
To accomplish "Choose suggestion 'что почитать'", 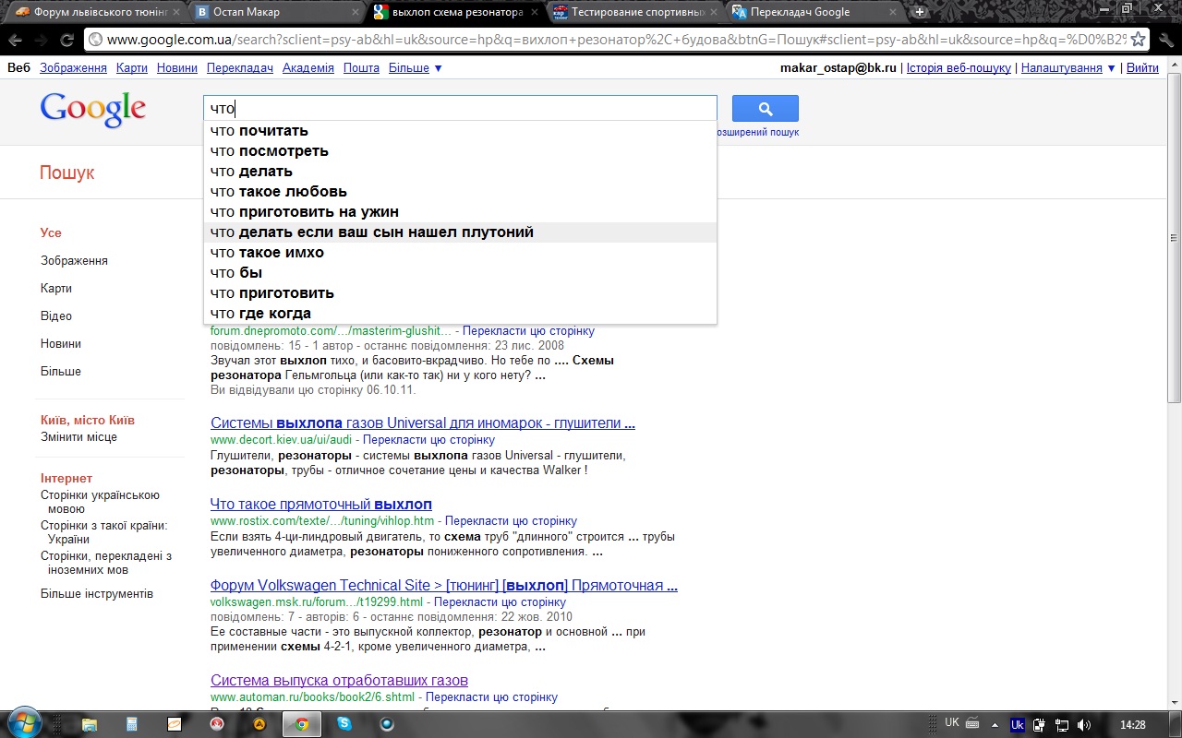I will pyautogui.click(x=460, y=131).
